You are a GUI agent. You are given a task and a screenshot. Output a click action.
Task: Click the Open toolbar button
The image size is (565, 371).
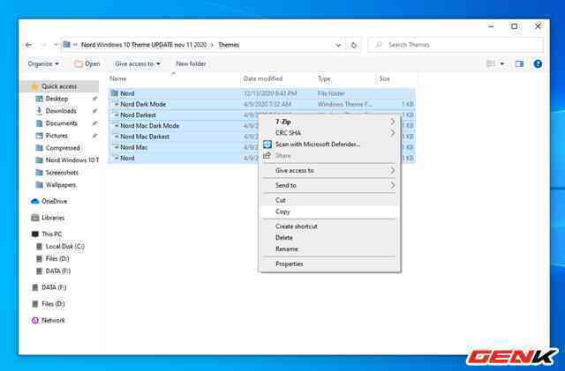[x=87, y=63]
